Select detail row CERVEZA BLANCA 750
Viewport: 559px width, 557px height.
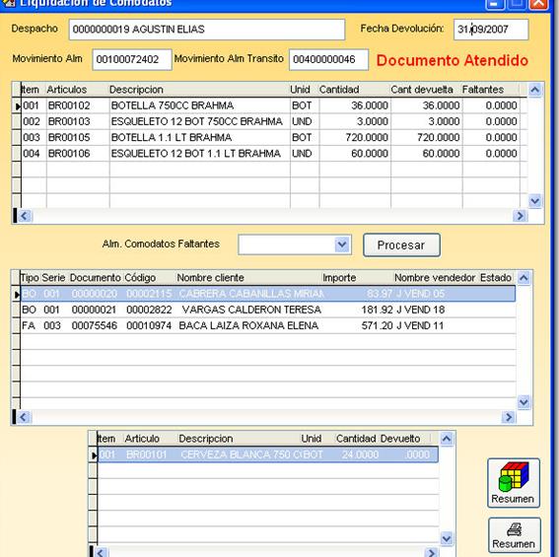[x=268, y=454]
